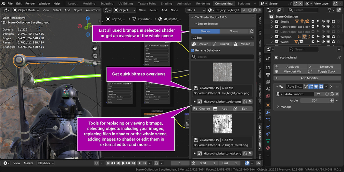This screenshot has width=344, height=172.
Task: Click the Apply All modifiers button
Action: pos(290,67)
